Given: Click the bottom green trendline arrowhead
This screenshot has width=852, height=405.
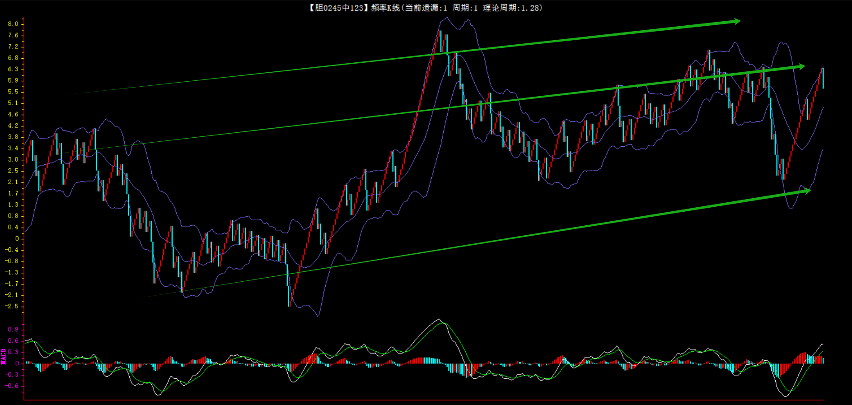Looking at the screenshot, I should (807, 191).
